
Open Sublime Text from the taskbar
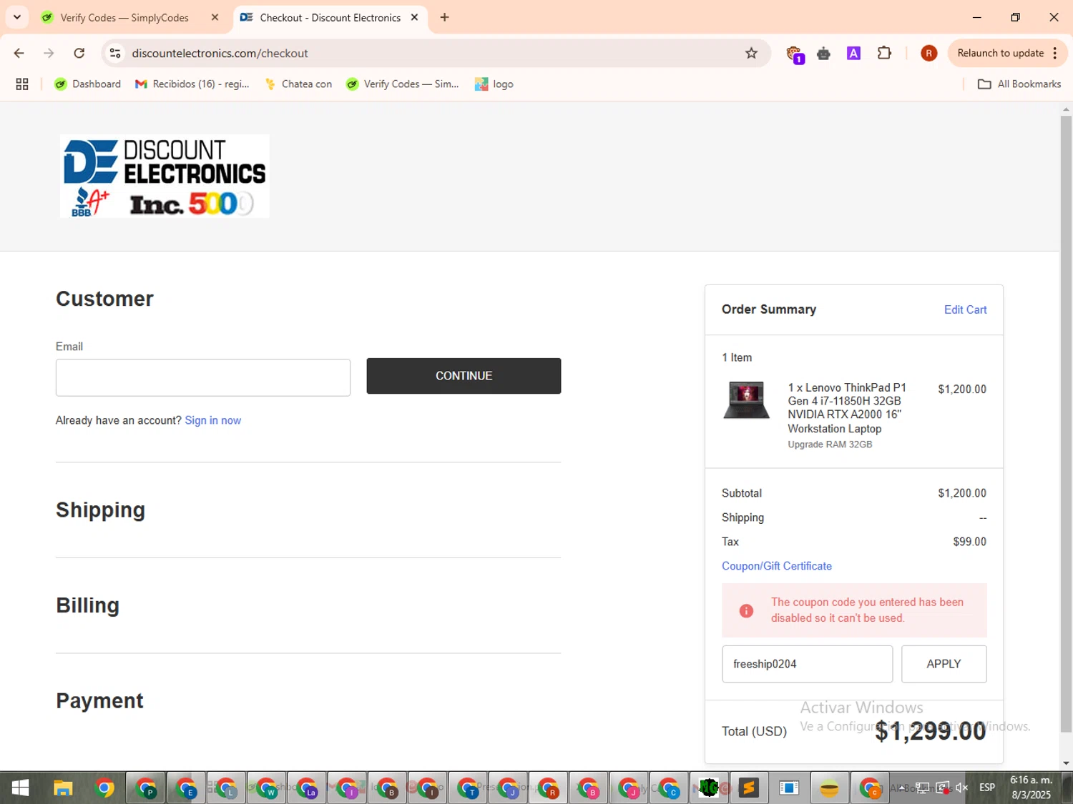(x=749, y=788)
